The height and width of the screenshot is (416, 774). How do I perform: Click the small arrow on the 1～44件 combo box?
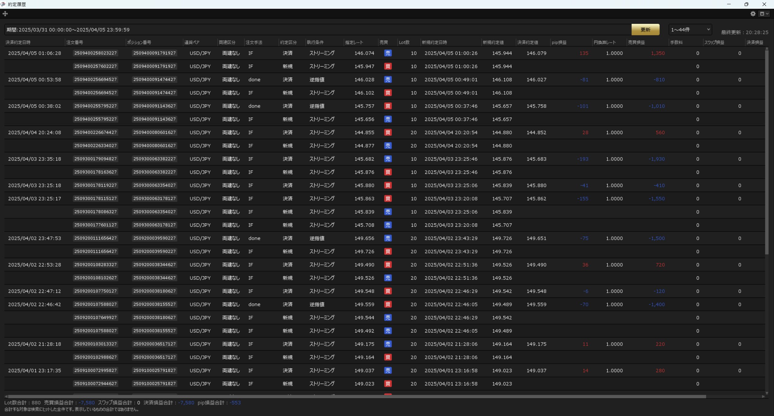pos(708,29)
